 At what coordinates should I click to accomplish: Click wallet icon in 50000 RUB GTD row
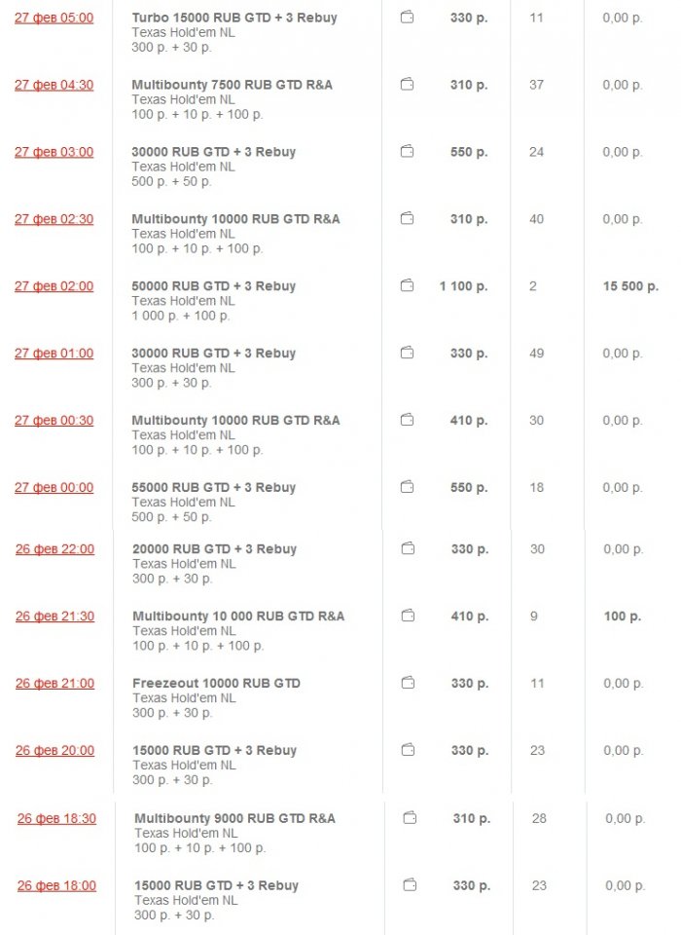407,286
